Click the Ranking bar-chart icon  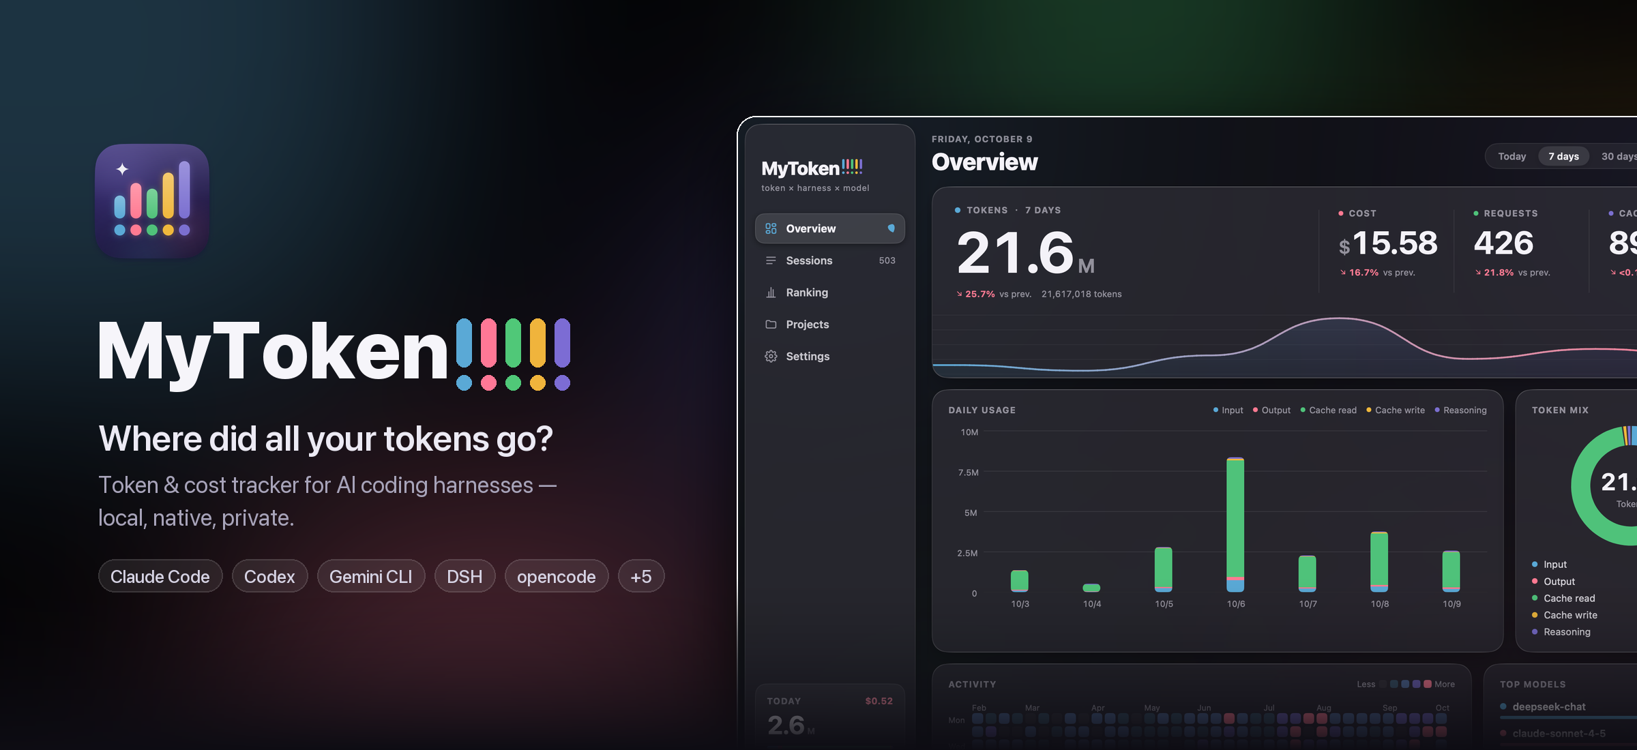771,292
